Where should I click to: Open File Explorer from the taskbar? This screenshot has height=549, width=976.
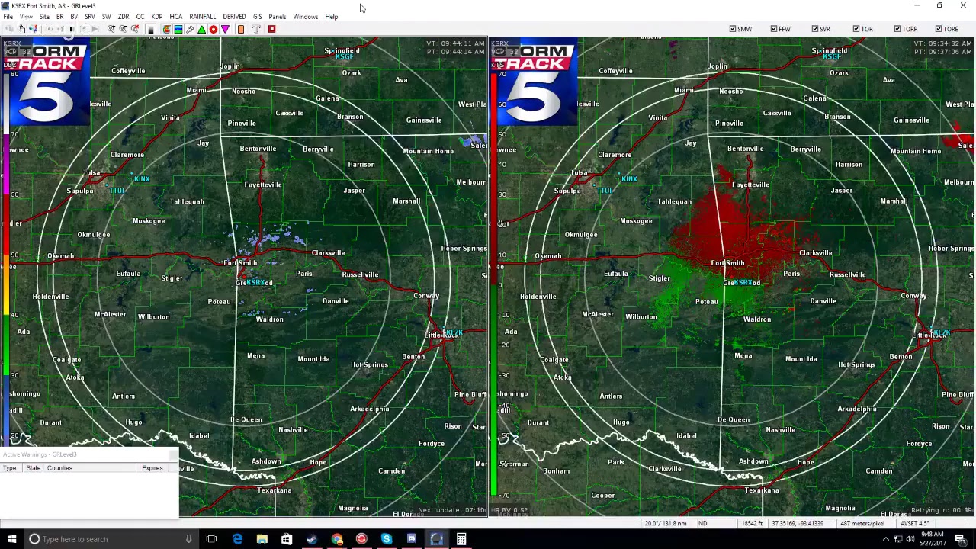point(262,539)
